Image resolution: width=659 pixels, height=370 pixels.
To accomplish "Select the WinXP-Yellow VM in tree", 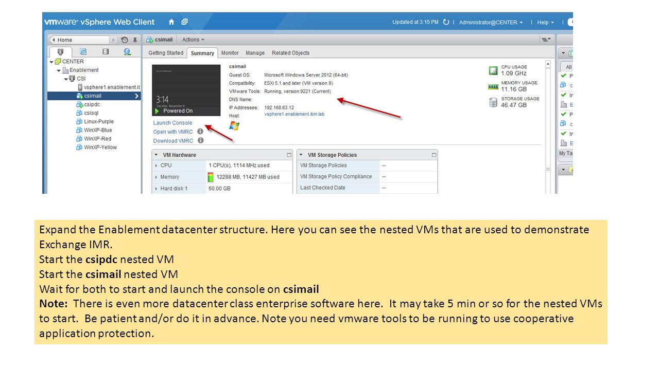I will point(100,147).
